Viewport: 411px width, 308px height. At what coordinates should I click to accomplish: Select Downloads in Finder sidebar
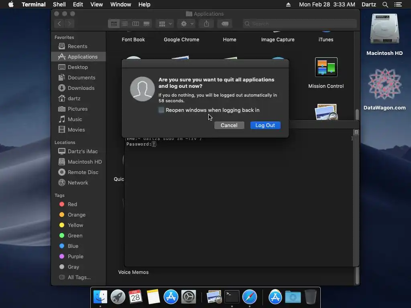tap(78, 88)
